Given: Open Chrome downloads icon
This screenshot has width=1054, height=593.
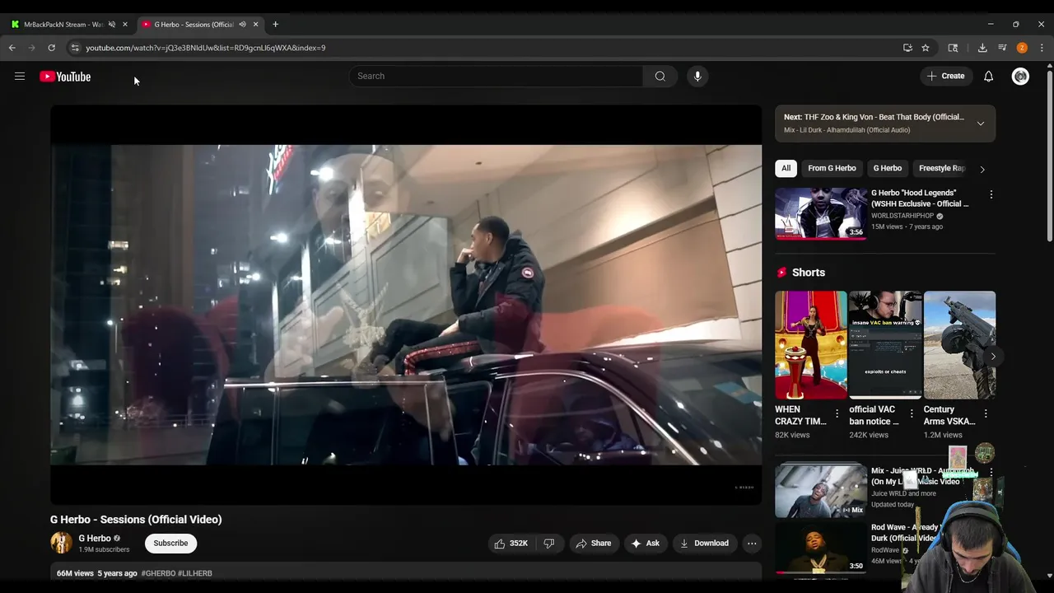Looking at the screenshot, I should point(982,48).
